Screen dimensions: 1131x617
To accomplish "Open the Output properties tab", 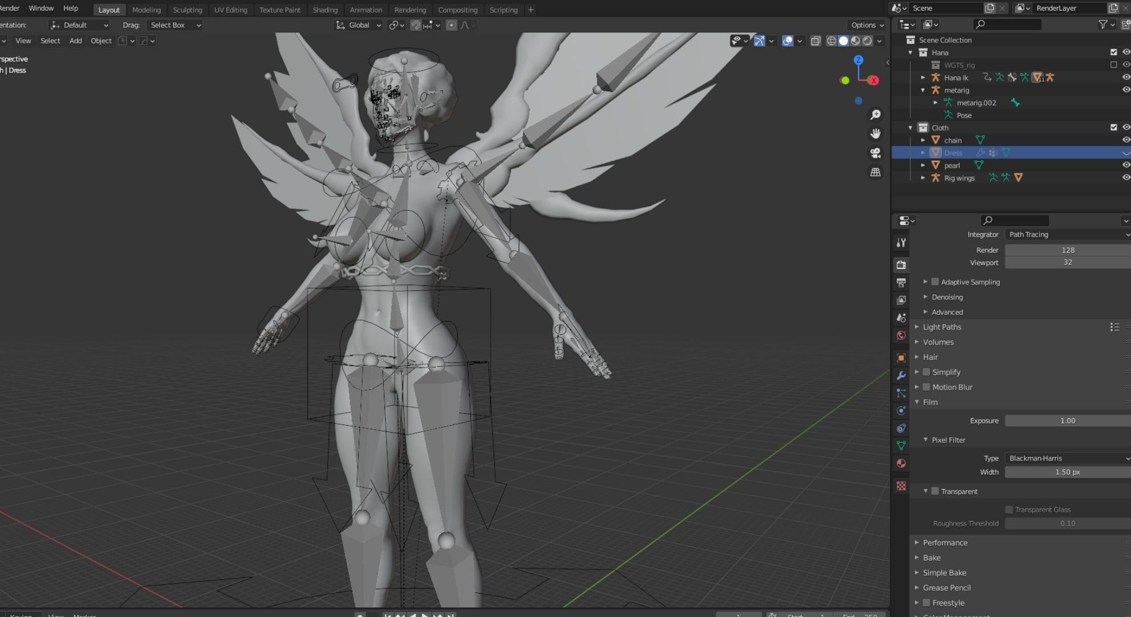I will (901, 283).
